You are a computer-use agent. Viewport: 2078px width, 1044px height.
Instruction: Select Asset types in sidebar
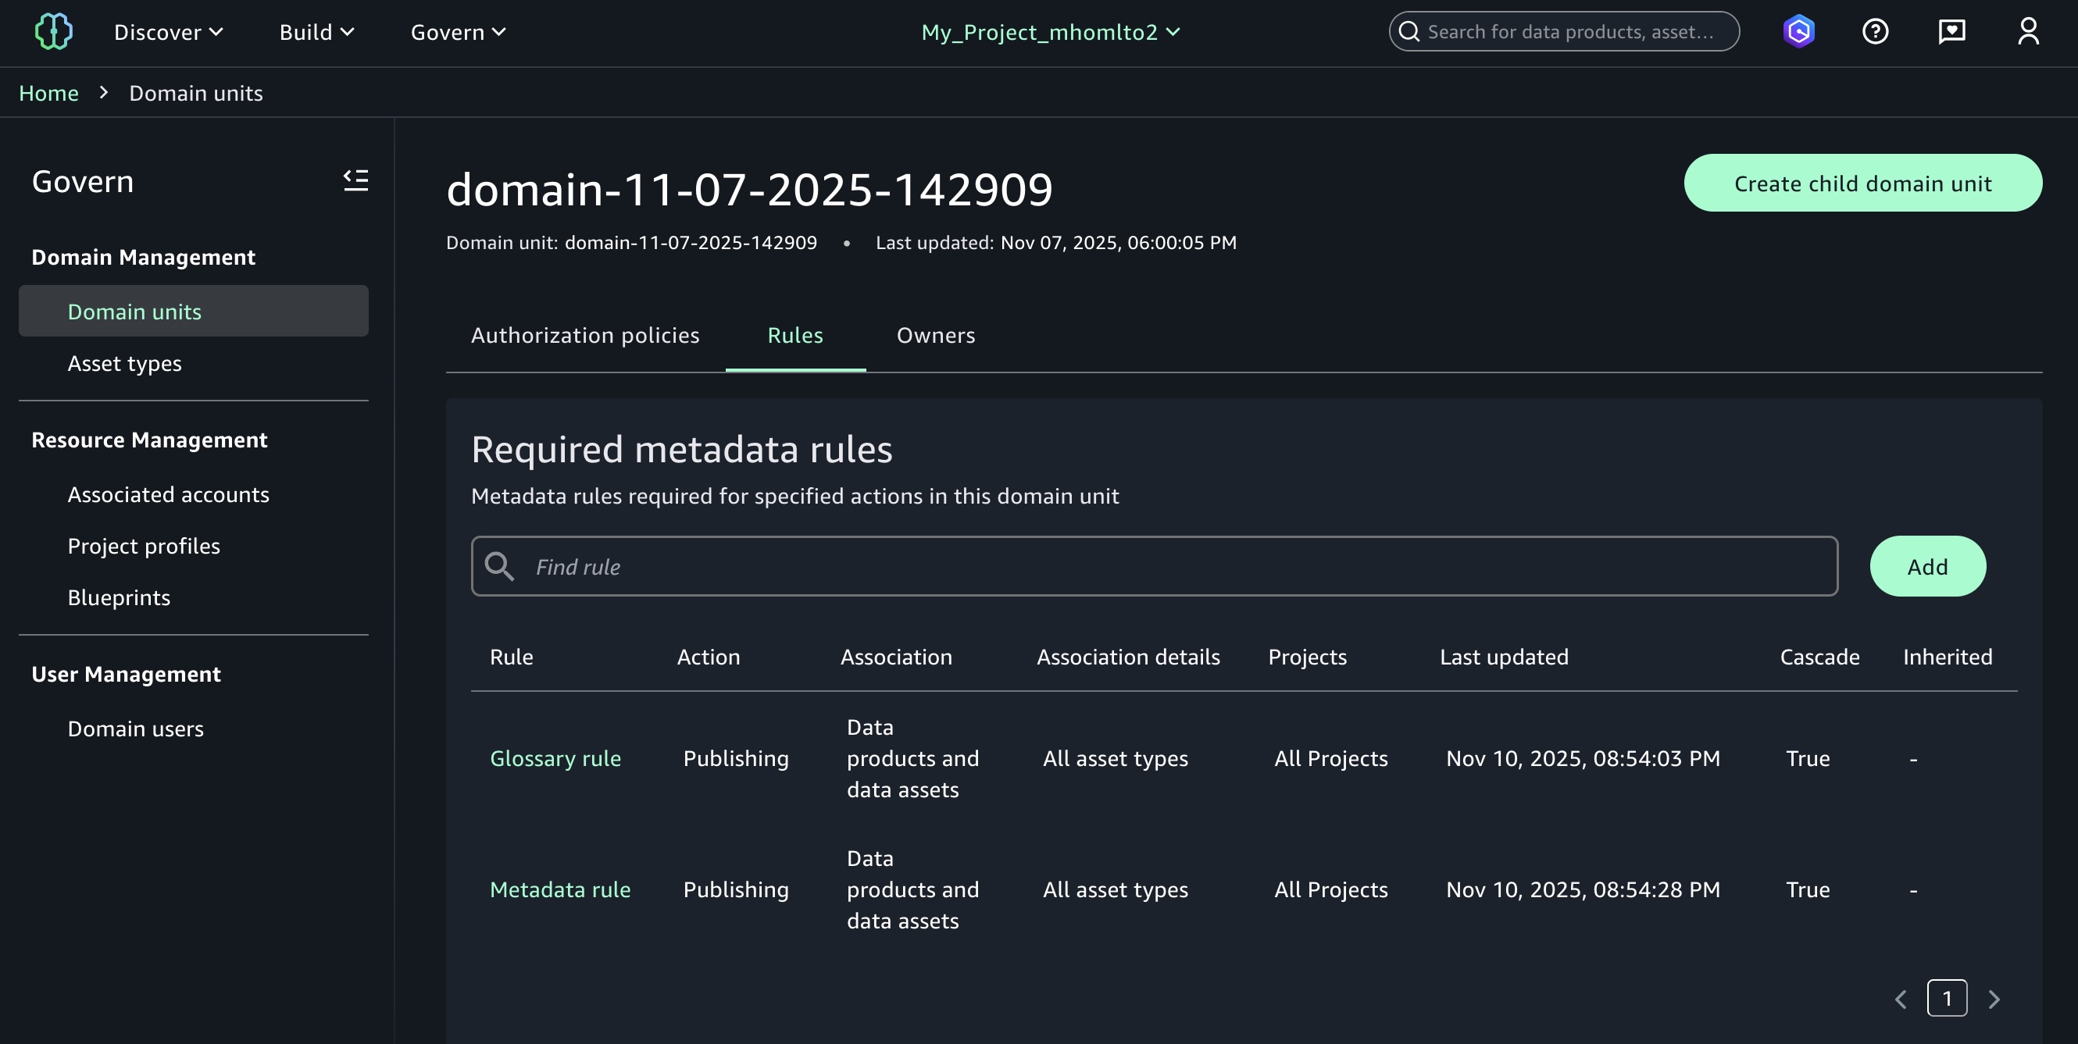124,364
